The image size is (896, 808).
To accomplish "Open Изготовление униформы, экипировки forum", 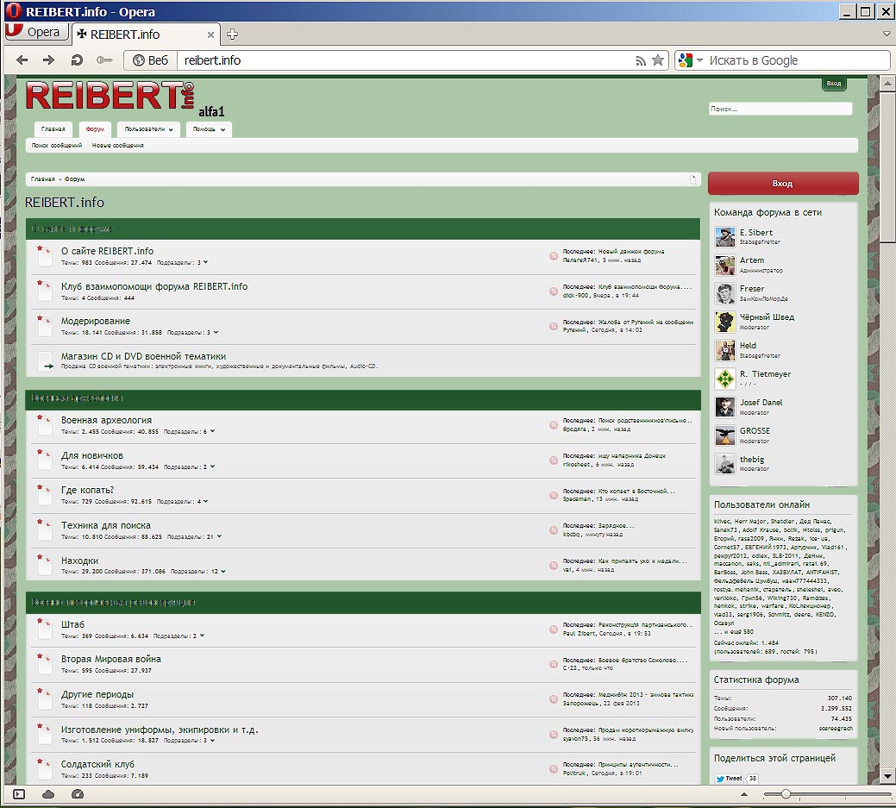I will (x=160, y=730).
